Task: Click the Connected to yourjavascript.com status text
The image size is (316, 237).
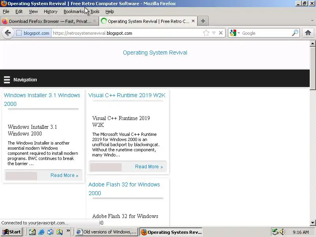Action: [x=35, y=223]
